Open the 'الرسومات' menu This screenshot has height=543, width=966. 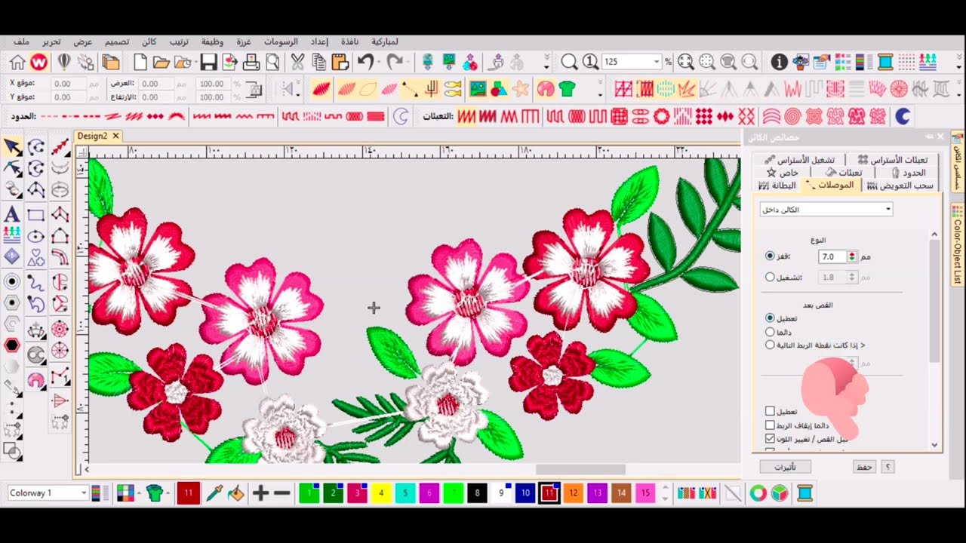pos(281,41)
